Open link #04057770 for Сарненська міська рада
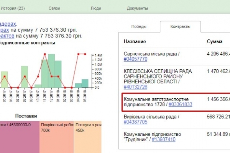The width and height of the screenshot is (230, 153). click(135, 59)
